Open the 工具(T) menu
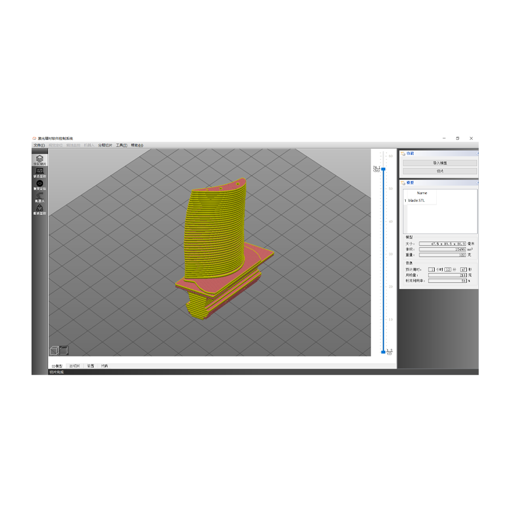Viewport: 510px width, 510px height. 121,145
